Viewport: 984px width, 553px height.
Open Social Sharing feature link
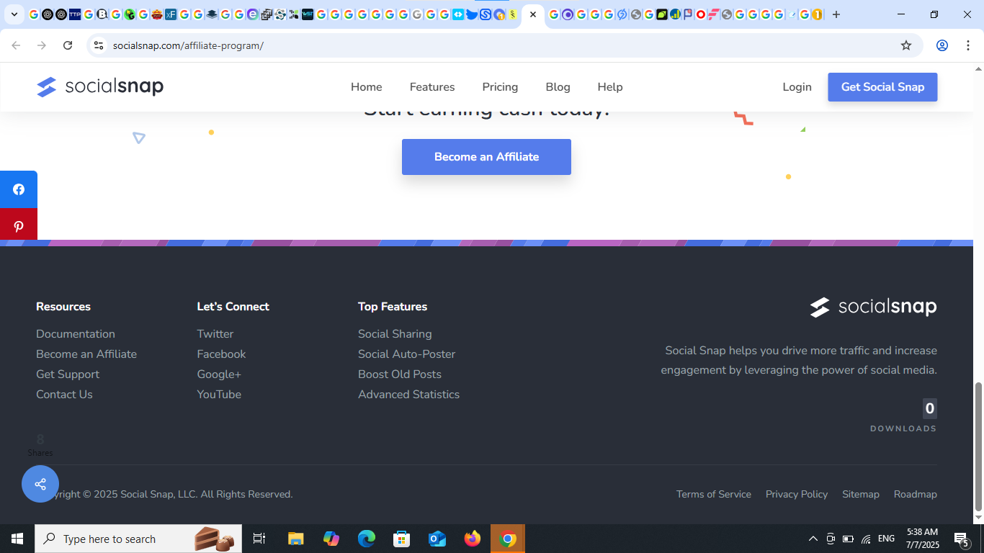point(395,334)
